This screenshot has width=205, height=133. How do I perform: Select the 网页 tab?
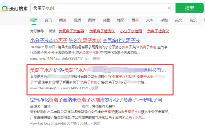(34, 20)
